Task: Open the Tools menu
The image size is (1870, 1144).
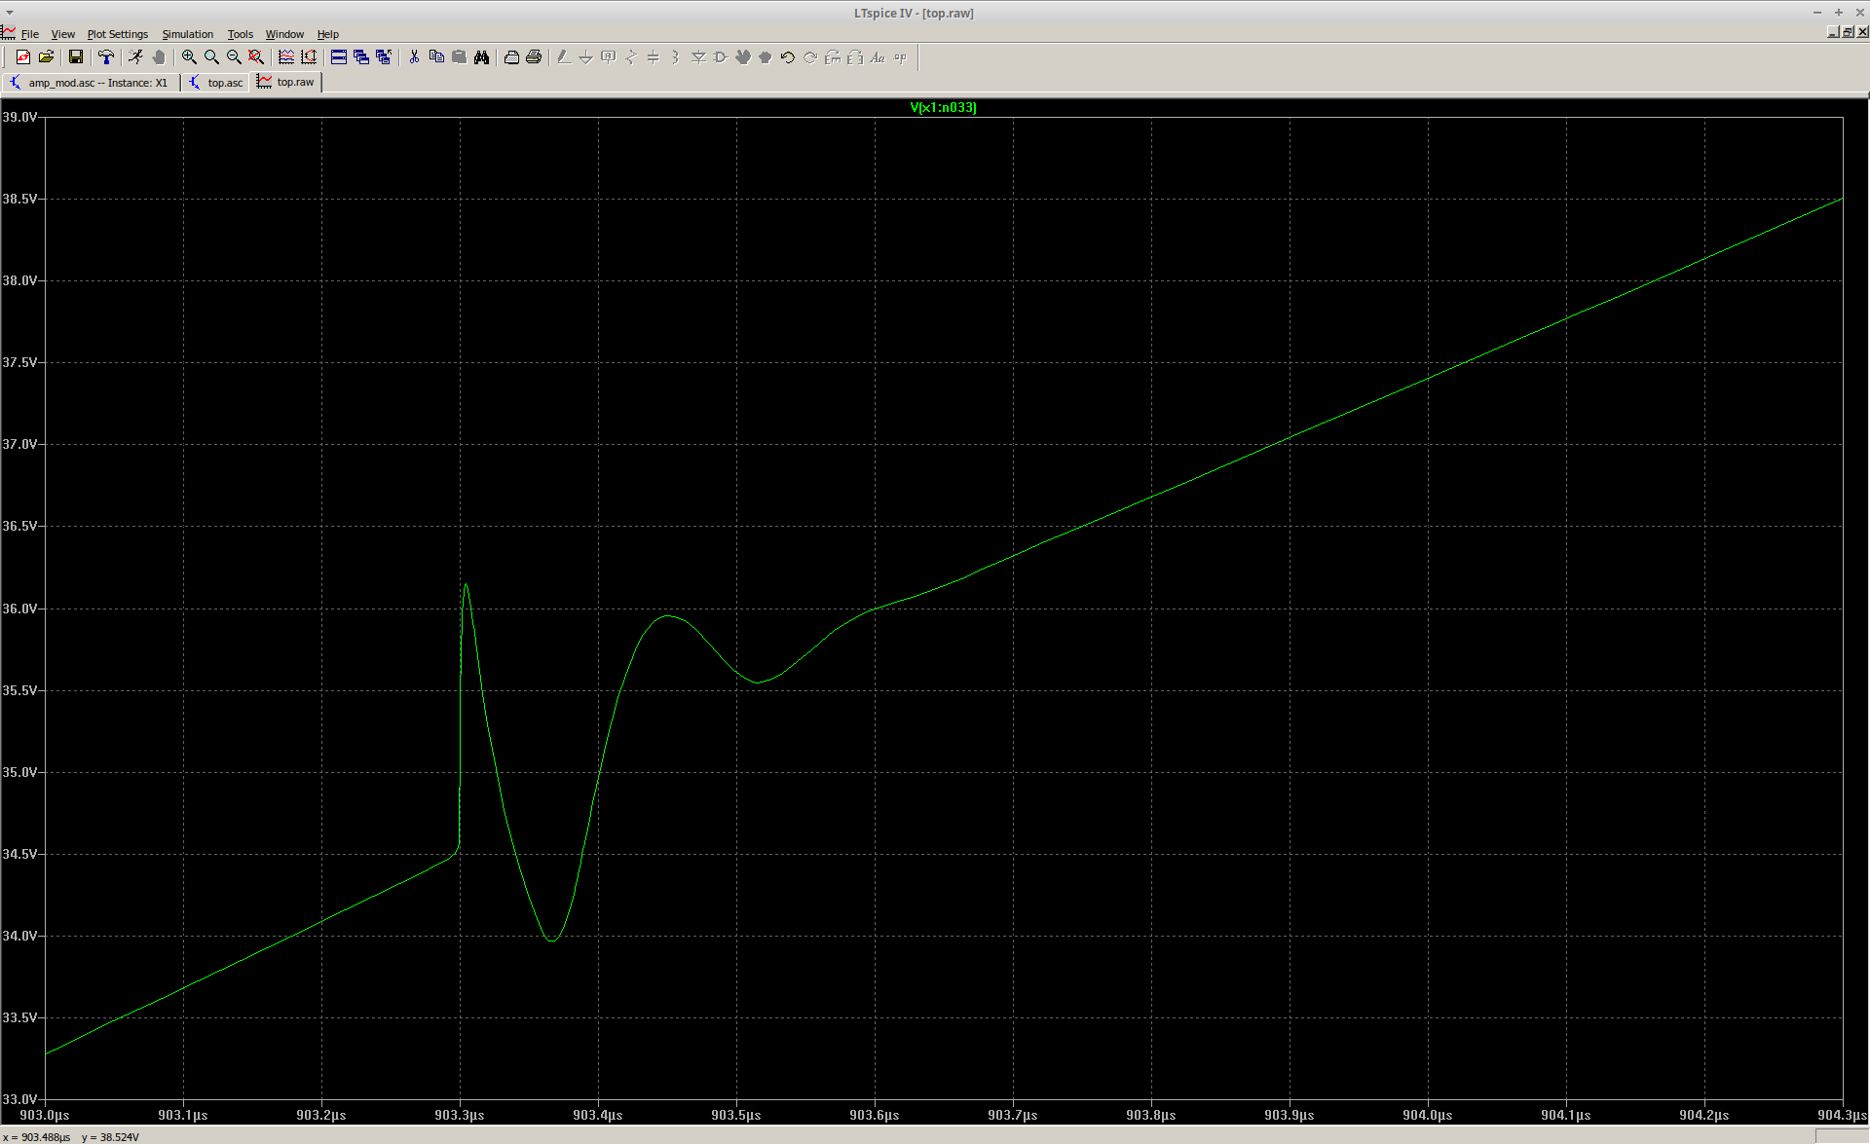Action: point(240,34)
